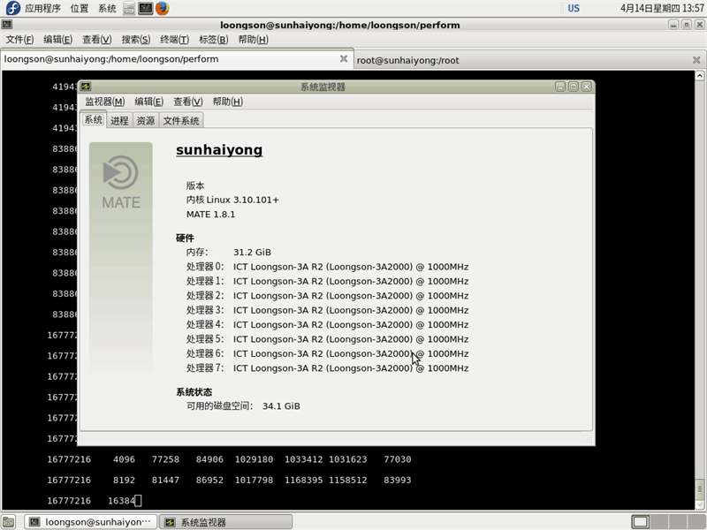707x530 pixels.
Task: Activate the 系统监视器 taskbar button
Action: tap(226, 522)
